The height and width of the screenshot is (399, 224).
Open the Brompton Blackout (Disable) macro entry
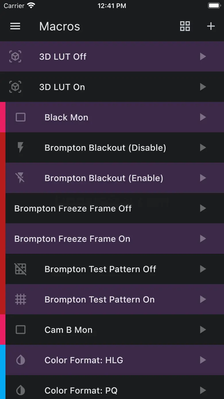coord(115,148)
